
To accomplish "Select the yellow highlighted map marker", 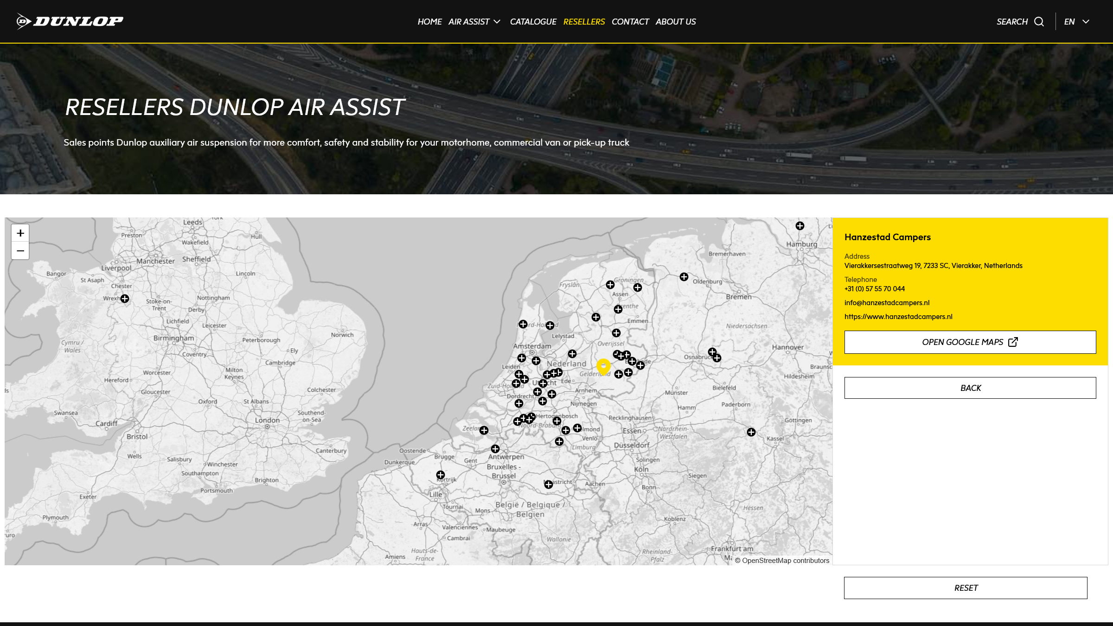I will (x=603, y=366).
